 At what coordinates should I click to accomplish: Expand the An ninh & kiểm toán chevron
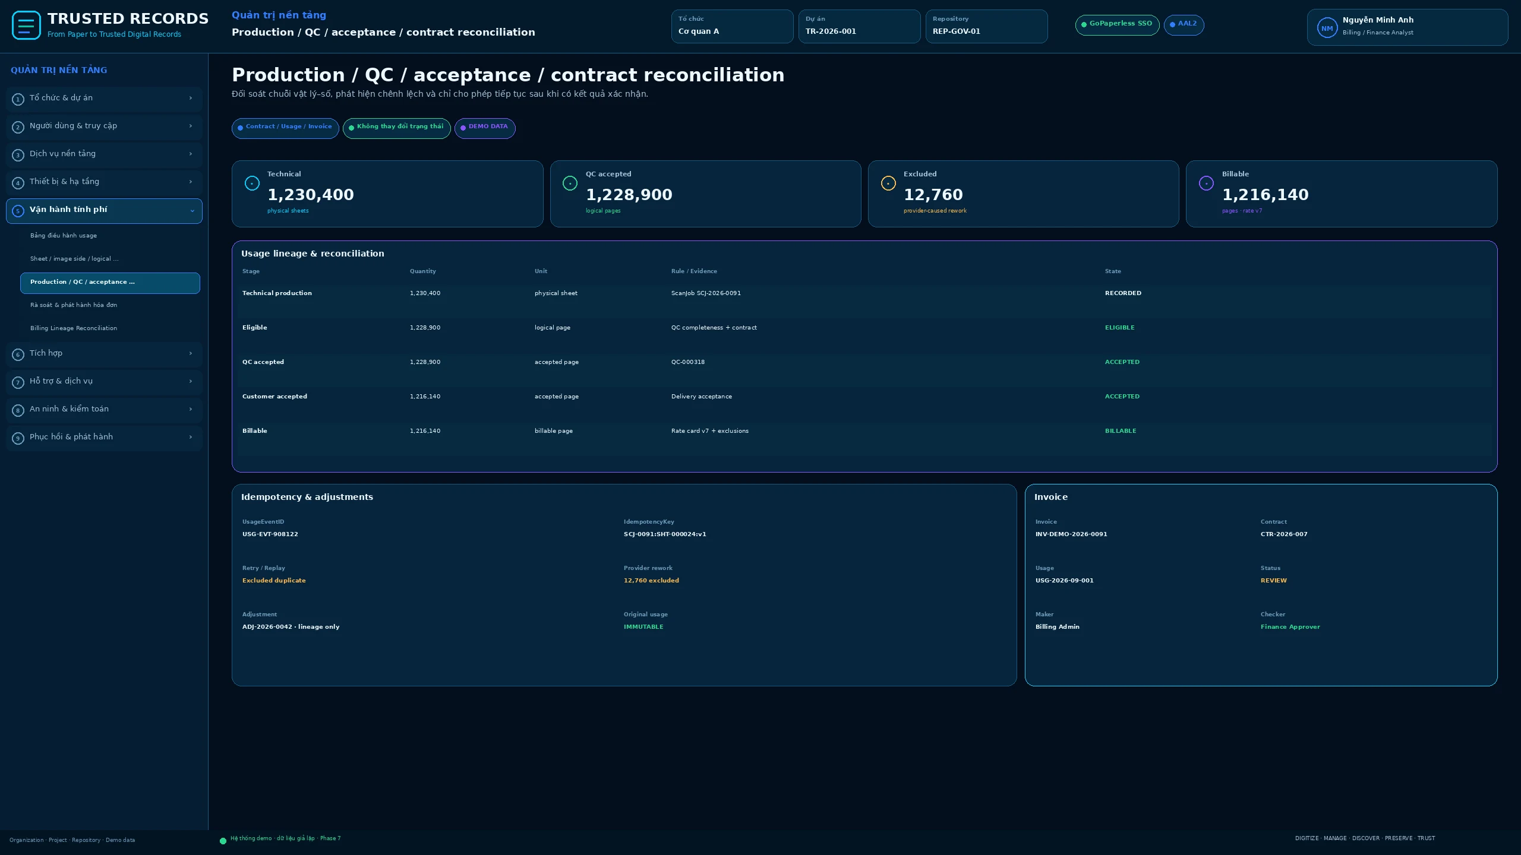(191, 409)
